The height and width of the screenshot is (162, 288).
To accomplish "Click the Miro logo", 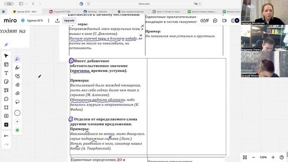I will pyautogui.click(x=10, y=20).
